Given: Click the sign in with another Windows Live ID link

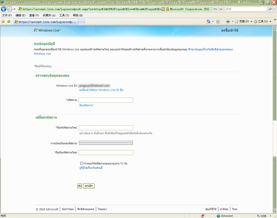Looking at the screenshot, I should pos(101,90).
